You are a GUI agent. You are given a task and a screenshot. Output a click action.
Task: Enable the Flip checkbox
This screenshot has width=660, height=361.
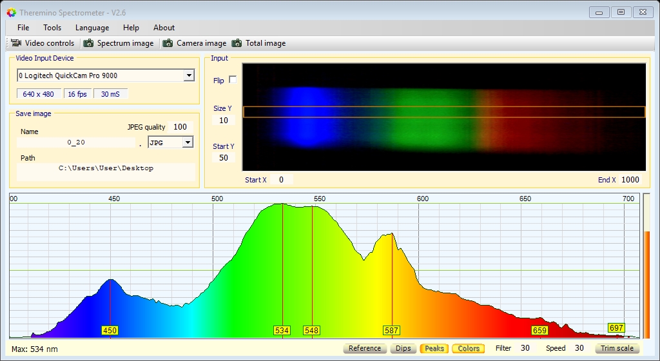coord(233,80)
